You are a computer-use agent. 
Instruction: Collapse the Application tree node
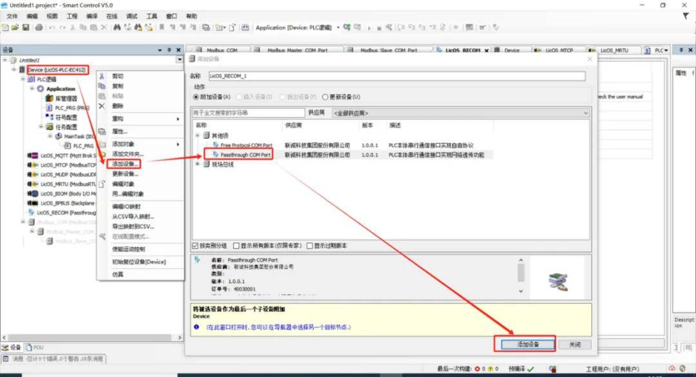pyautogui.click(x=32, y=89)
